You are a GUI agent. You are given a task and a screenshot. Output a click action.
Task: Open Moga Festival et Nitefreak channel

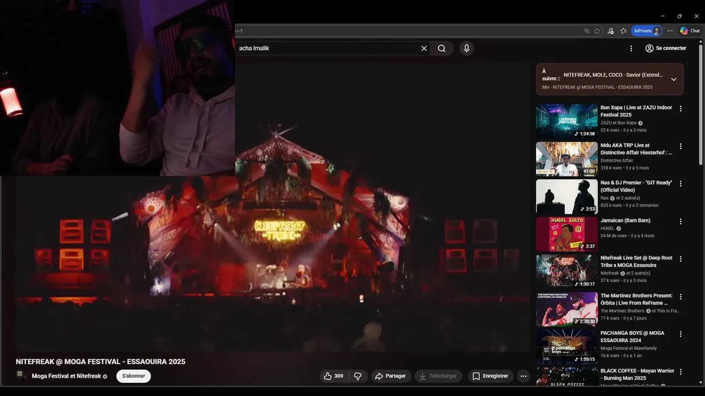coord(67,376)
